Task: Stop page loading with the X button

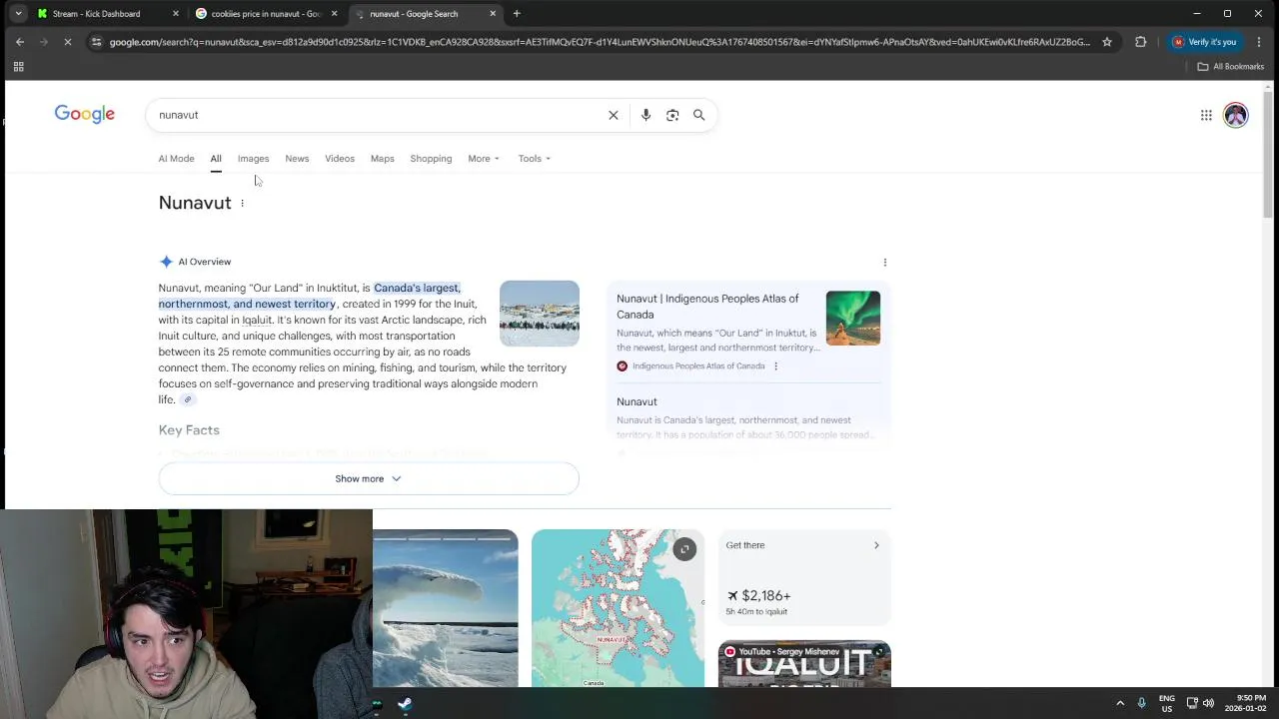Action: pyautogui.click(x=70, y=42)
